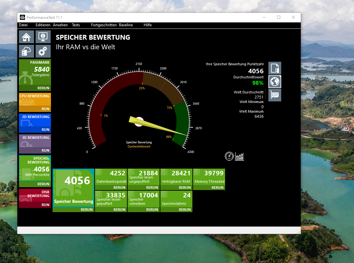Open the cloud baseline management icon
Image resolution: width=354 pixels, height=263 pixels.
(x=26, y=51)
